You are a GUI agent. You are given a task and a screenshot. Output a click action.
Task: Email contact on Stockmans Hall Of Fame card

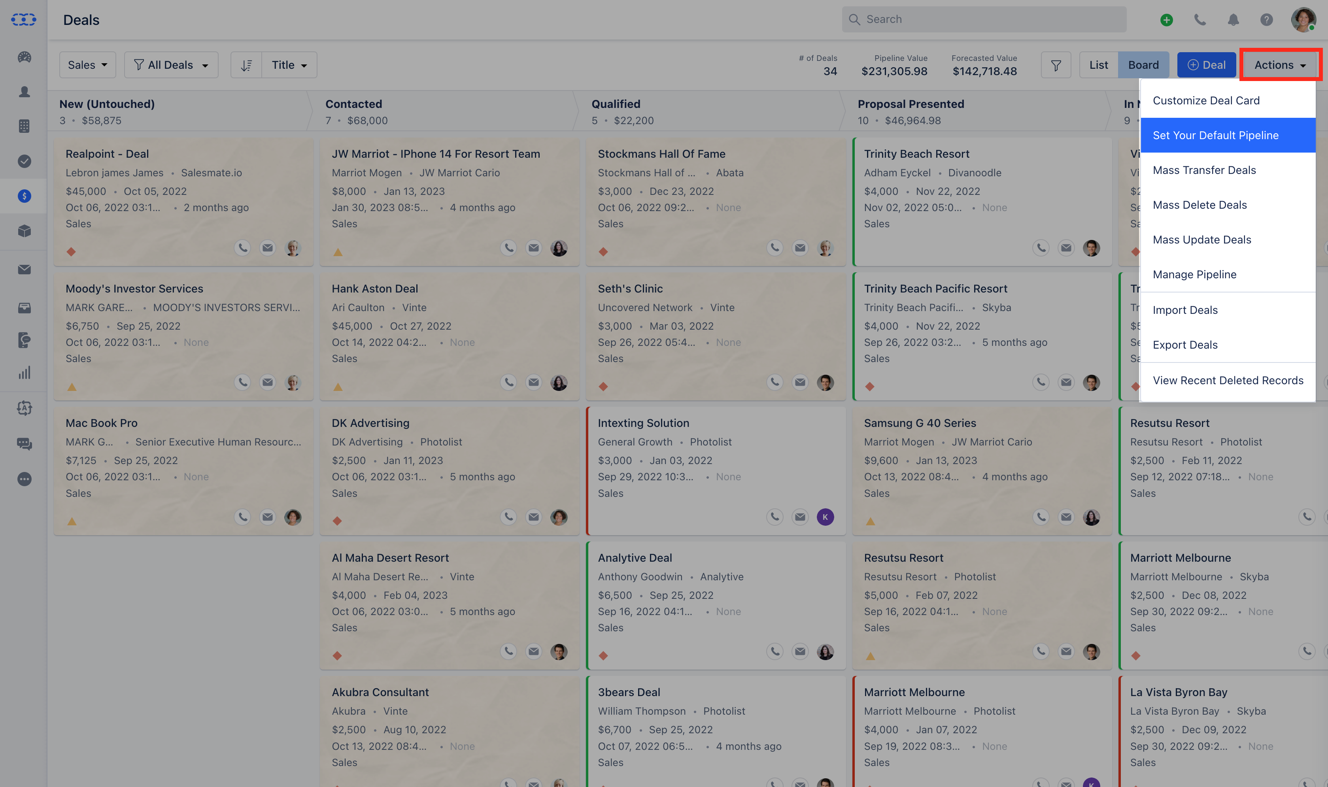tap(800, 248)
